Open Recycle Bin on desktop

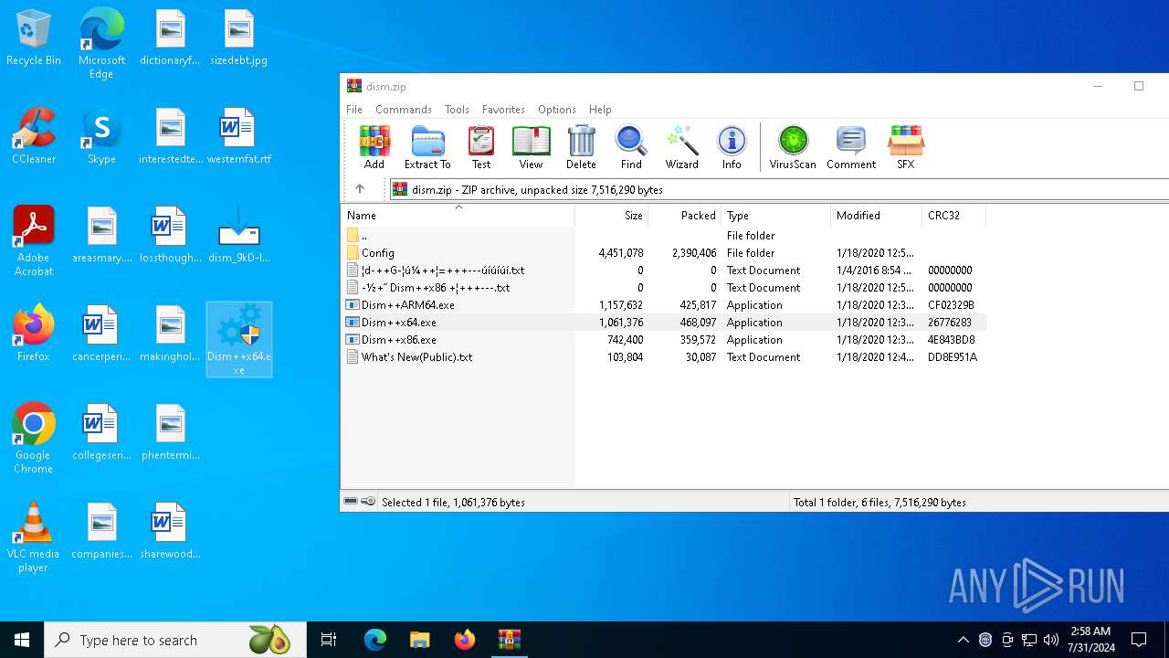[34, 38]
